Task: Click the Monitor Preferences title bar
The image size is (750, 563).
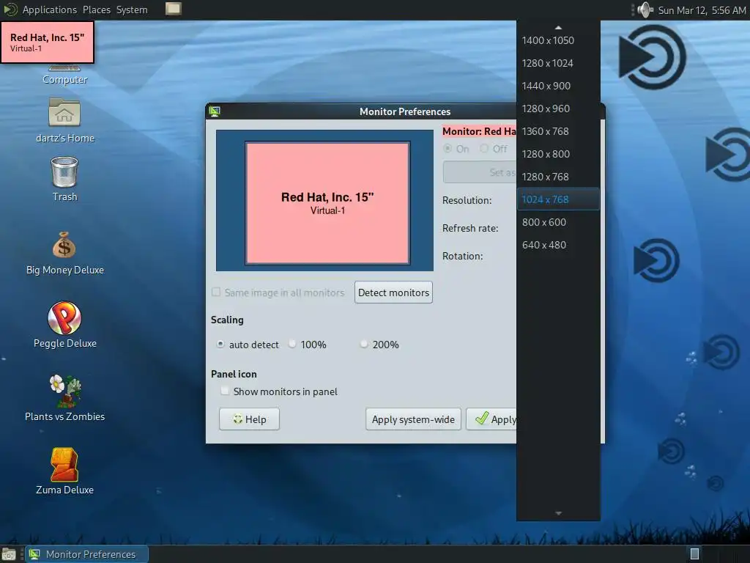Action: click(x=405, y=111)
